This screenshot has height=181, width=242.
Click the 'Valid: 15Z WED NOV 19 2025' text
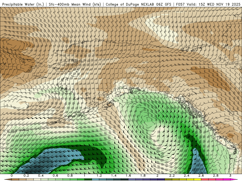[x=214, y=4]
